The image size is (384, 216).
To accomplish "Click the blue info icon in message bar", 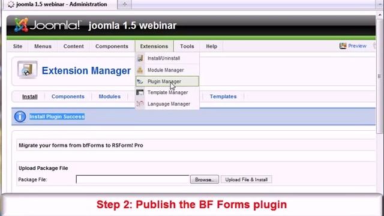I will [20, 116].
